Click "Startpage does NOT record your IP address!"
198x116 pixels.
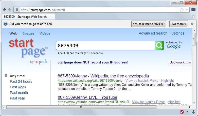coord(93,62)
